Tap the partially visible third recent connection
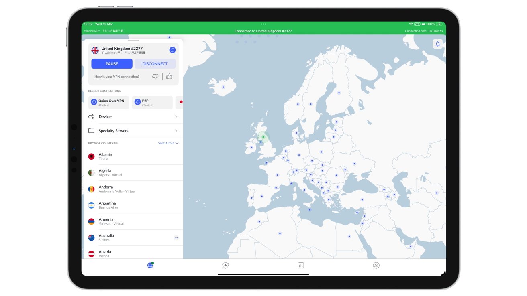This screenshot has width=527, height=296. coord(179,103)
